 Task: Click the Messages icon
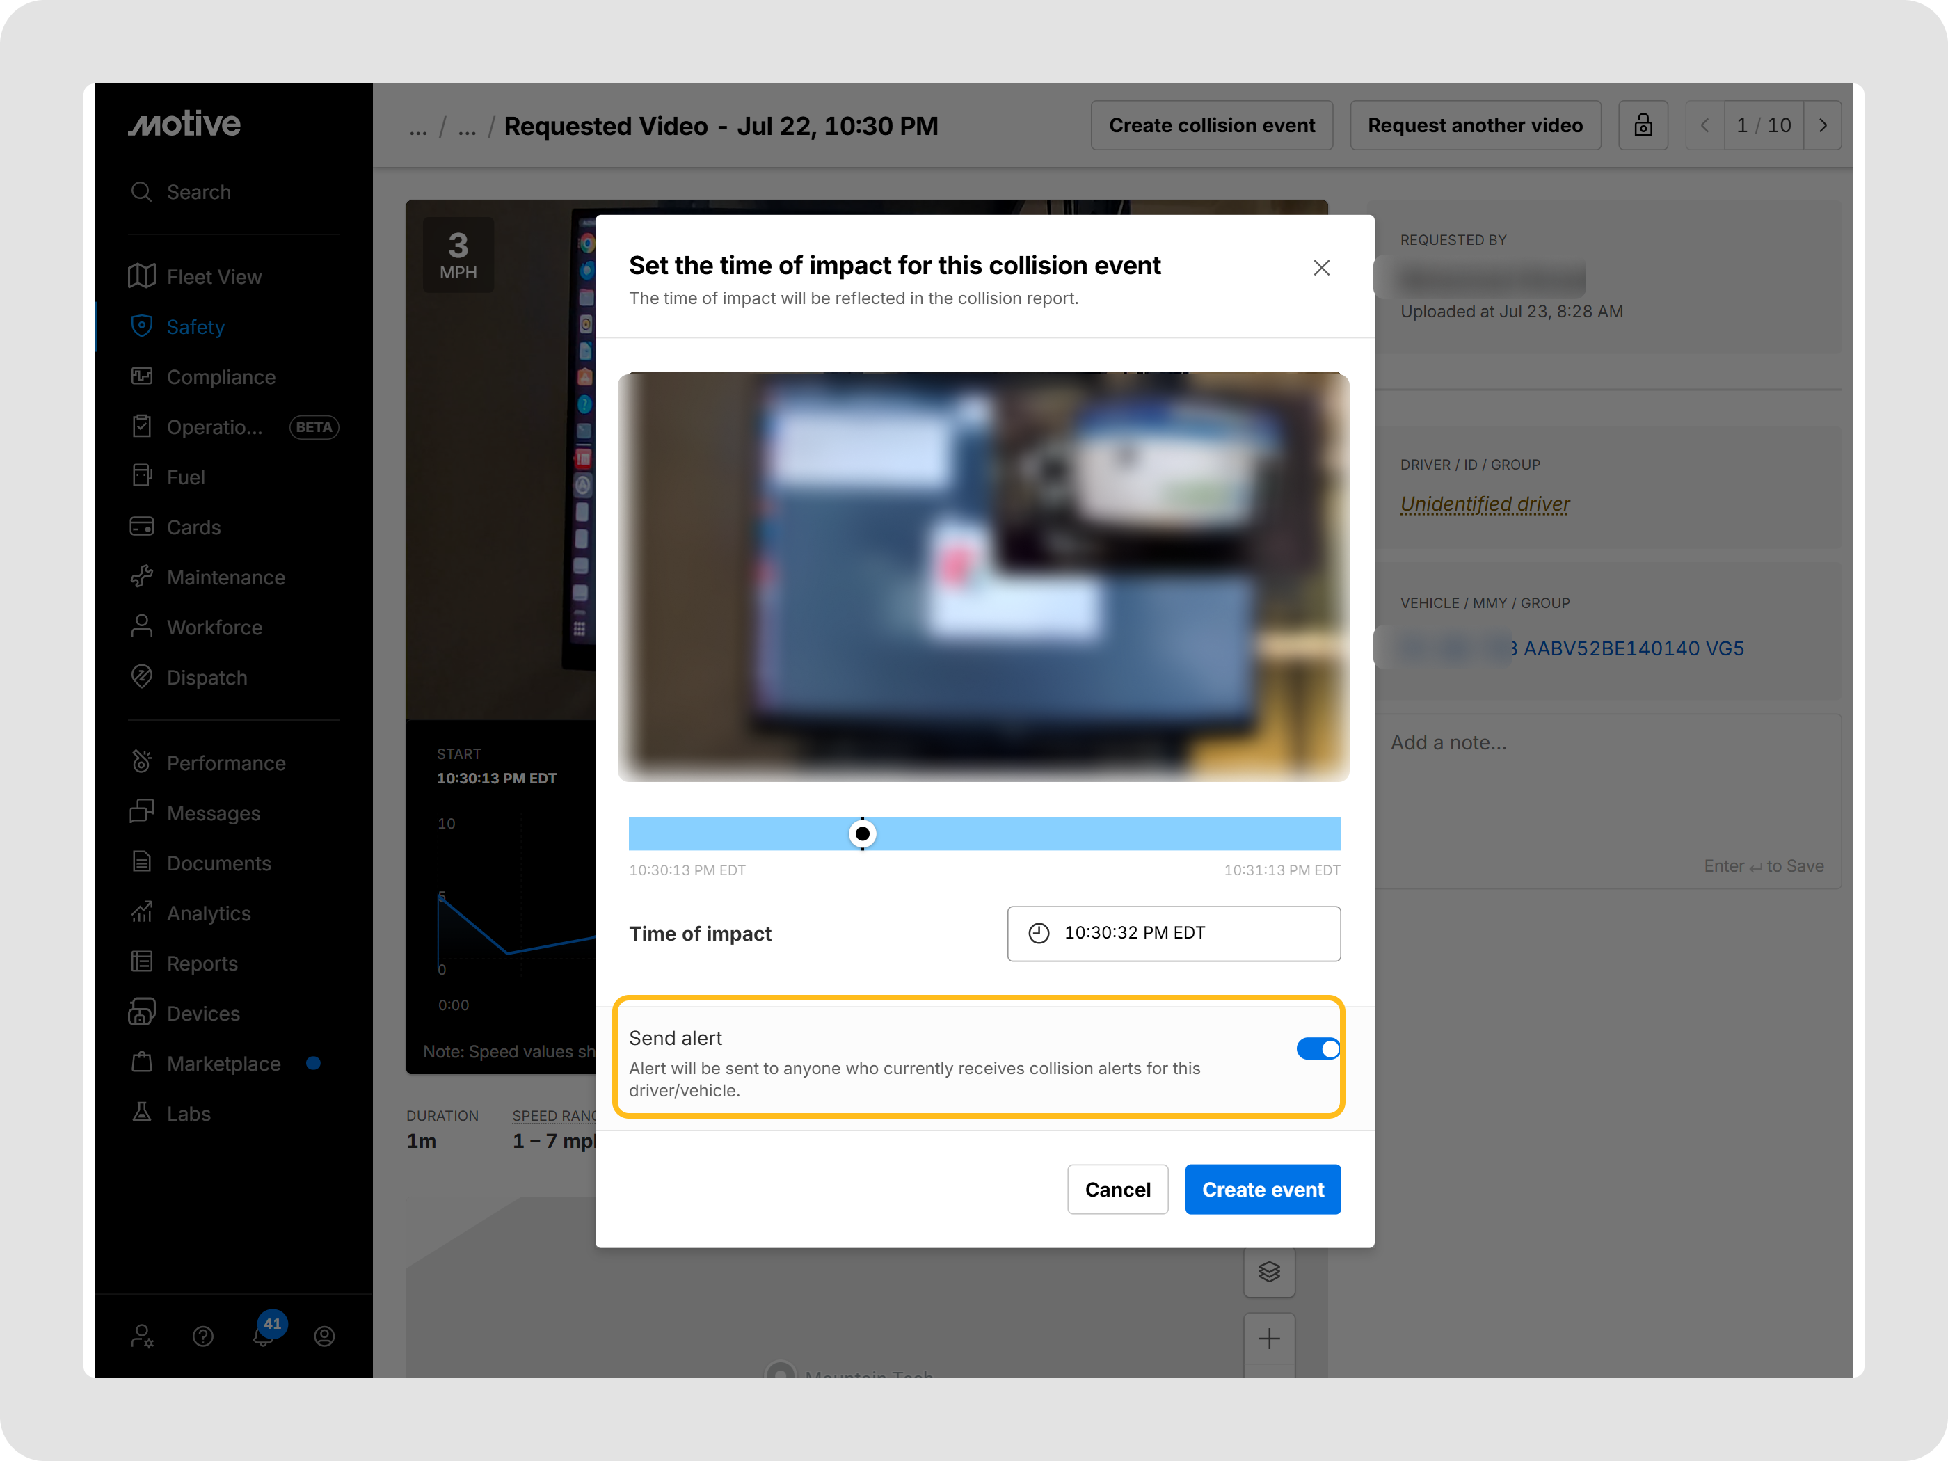(x=142, y=812)
